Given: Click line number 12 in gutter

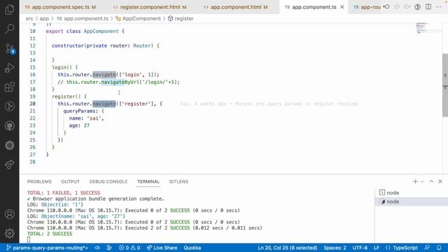Looking at the screenshot, I should [x=32, y=45].
